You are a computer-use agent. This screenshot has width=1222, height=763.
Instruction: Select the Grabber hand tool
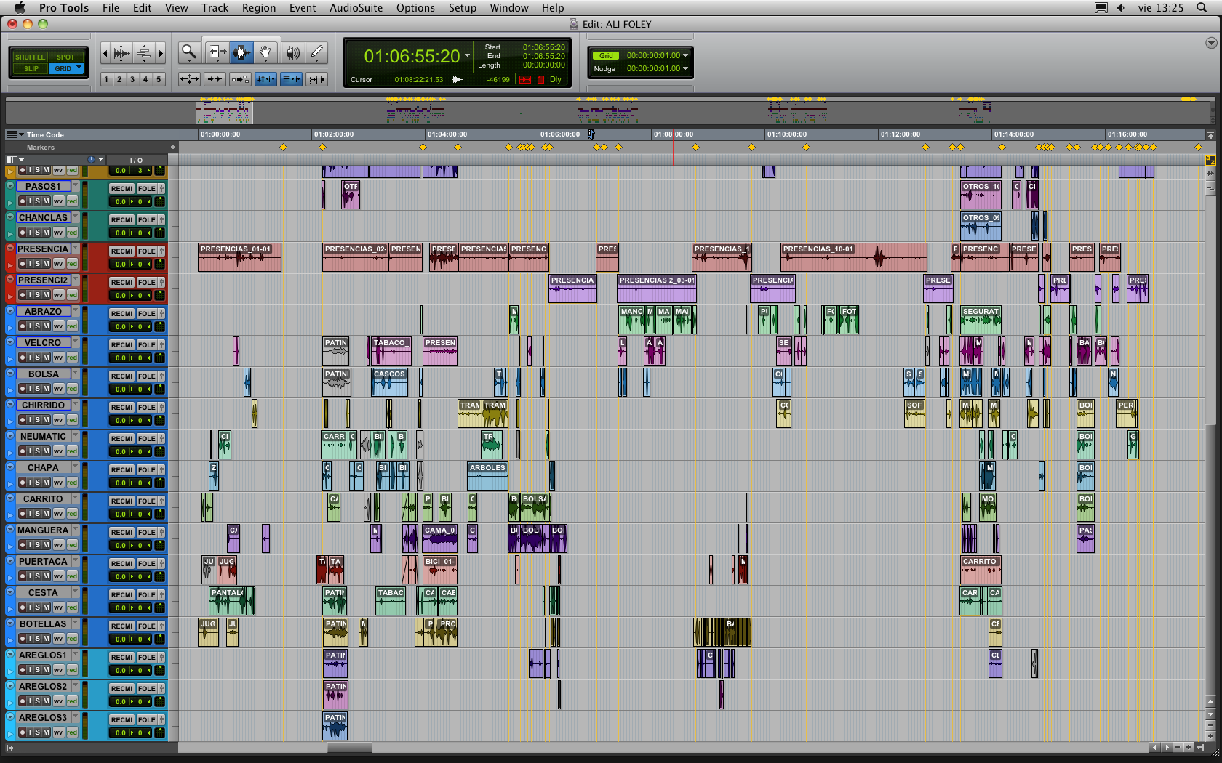click(x=266, y=52)
